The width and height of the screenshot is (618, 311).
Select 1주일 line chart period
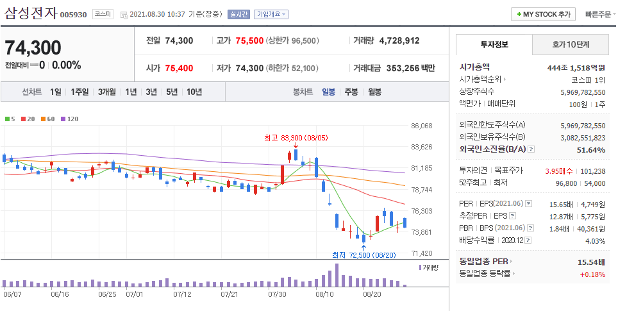79,92
